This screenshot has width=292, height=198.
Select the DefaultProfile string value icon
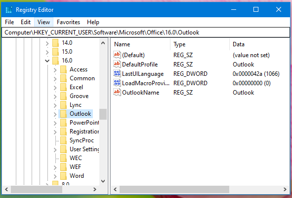coord(117,64)
